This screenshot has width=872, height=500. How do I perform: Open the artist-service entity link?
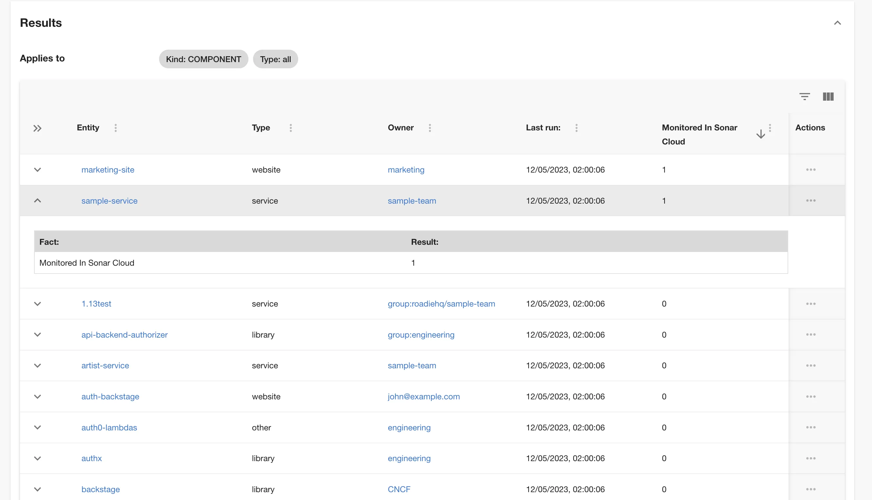[x=105, y=365]
